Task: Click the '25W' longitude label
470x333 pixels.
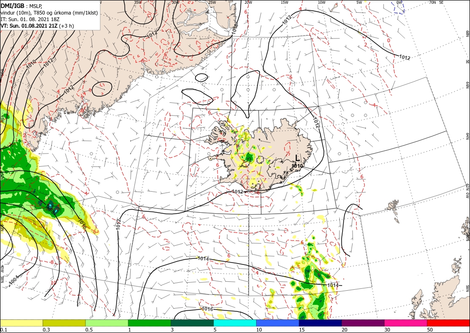Action: click(212, 2)
